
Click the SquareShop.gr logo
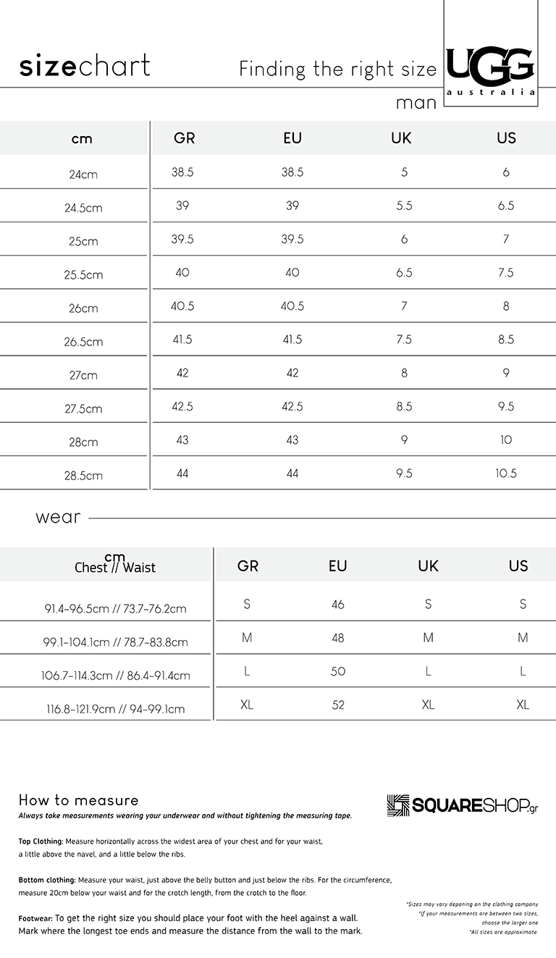click(463, 805)
